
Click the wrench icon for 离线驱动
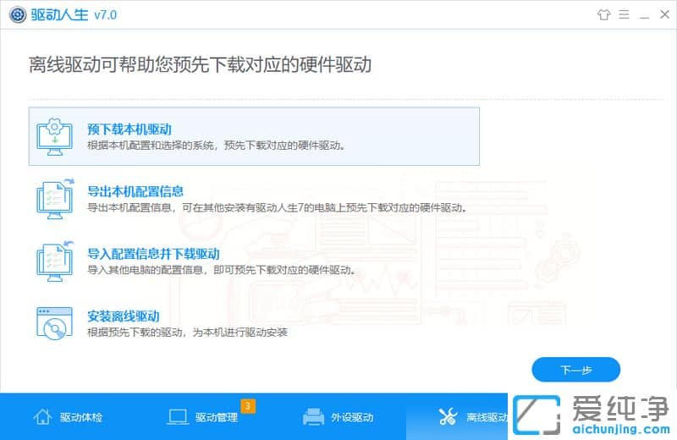pyautogui.click(x=448, y=417)
